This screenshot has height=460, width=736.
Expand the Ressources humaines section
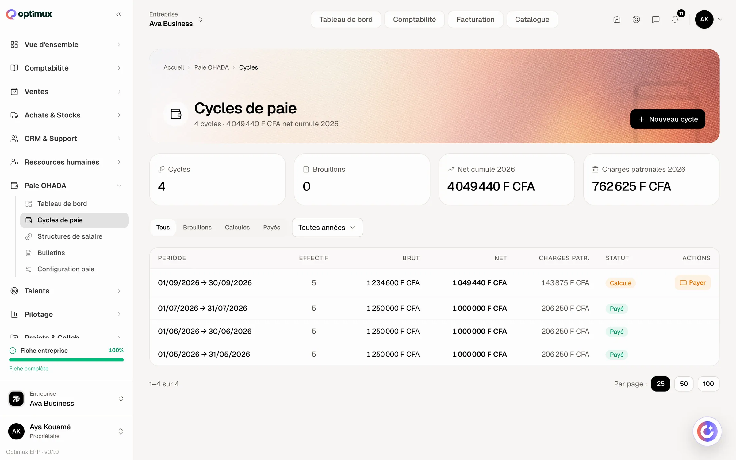[66, 162]
